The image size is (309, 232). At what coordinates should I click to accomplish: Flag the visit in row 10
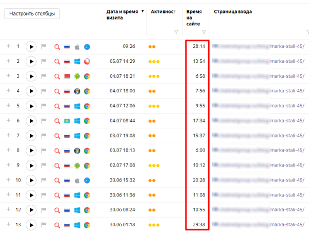tap(44, 180)
